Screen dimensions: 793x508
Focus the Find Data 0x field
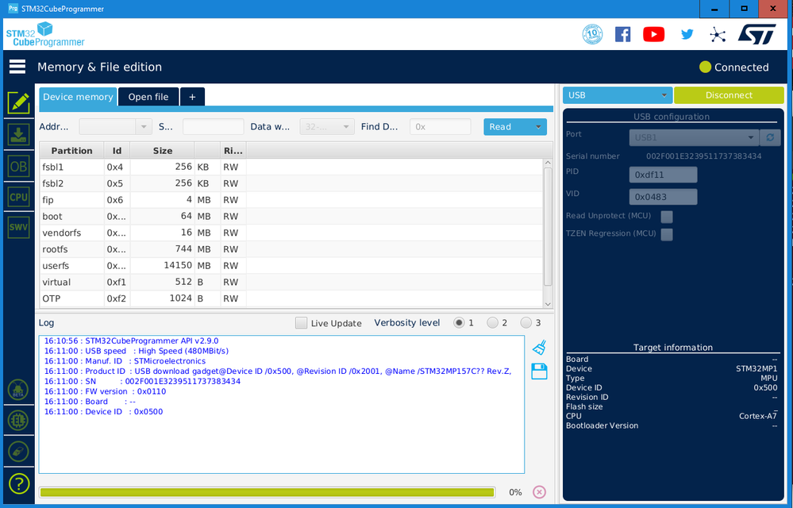click(440, 127)
